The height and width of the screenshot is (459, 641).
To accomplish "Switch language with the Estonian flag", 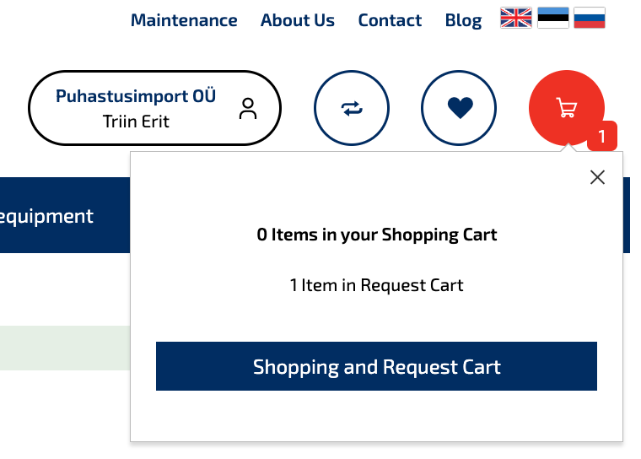I will tap(552, 18).
